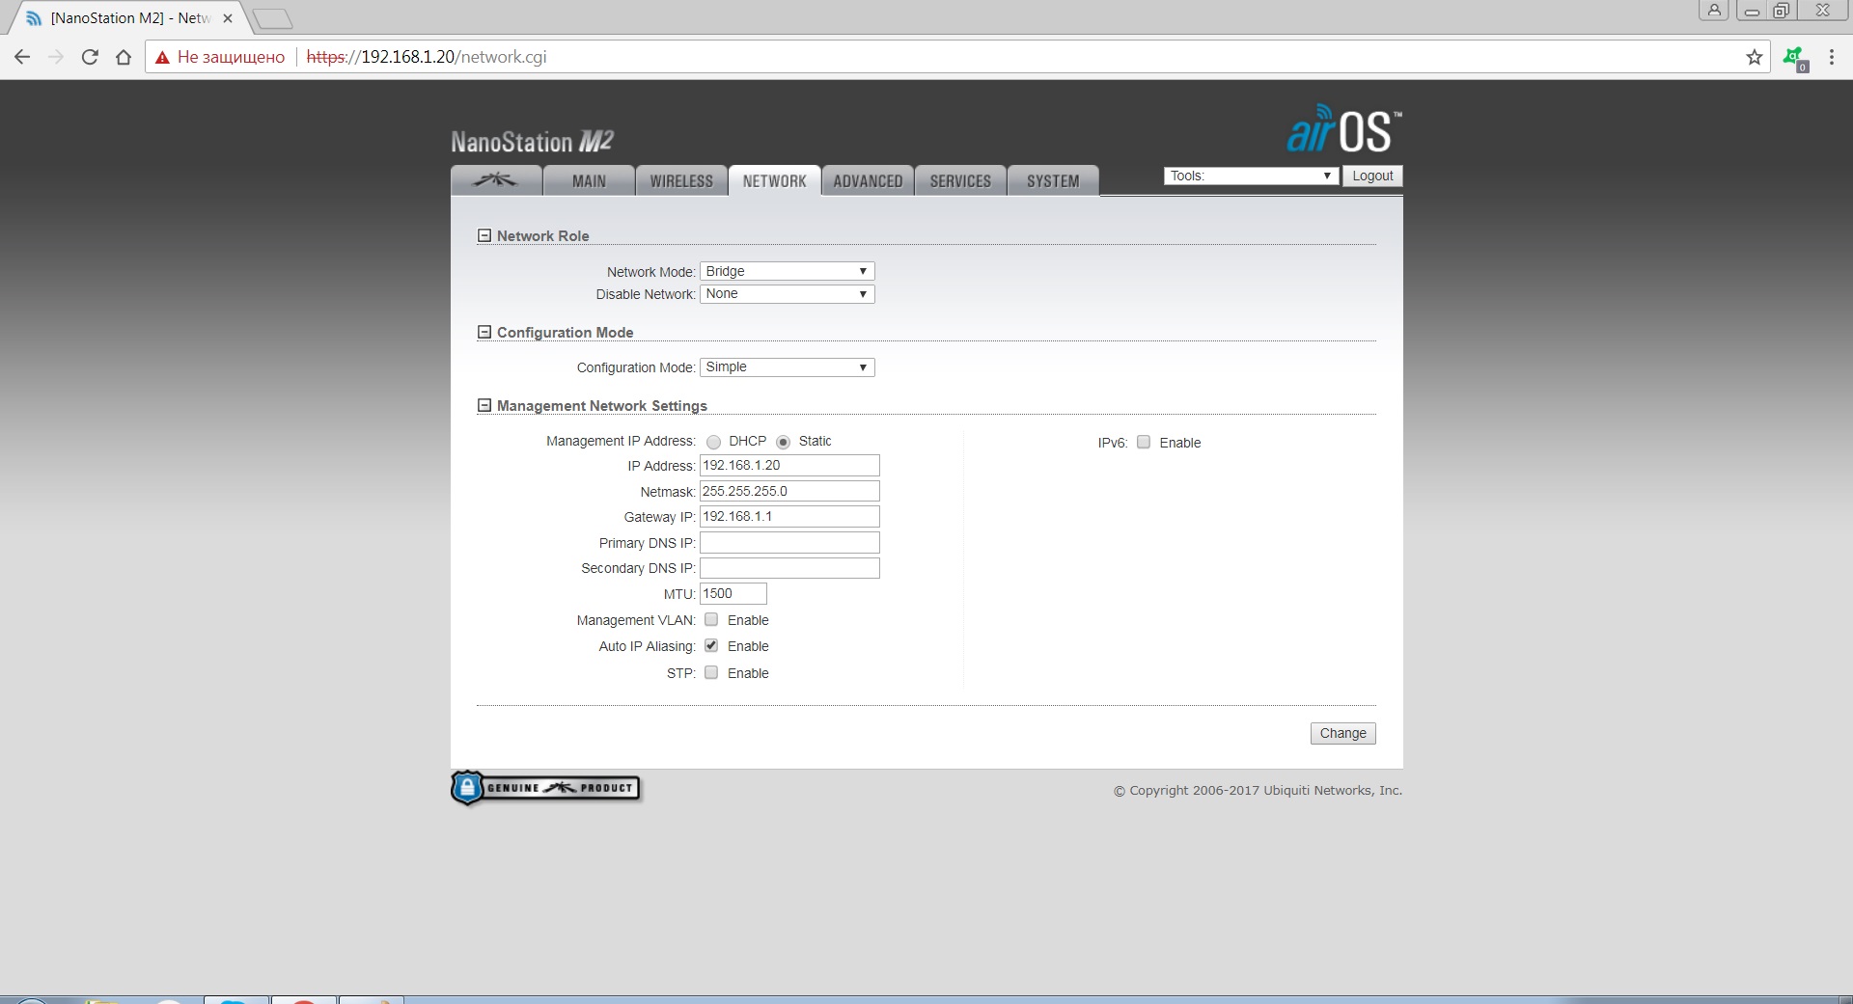The height and width of the screenshot is (1004, 1853).
Task: Click the Logout button
Action: (x=1372, y=176)
